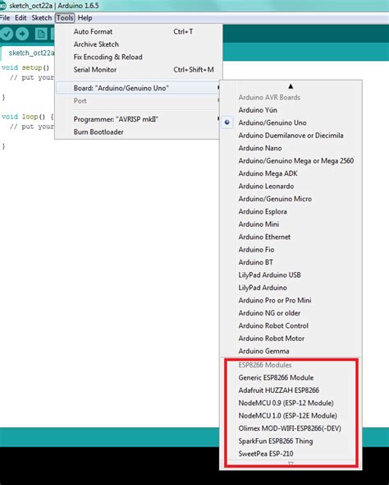Choose Archive Sketch from the Tools menu

(139, 44)
